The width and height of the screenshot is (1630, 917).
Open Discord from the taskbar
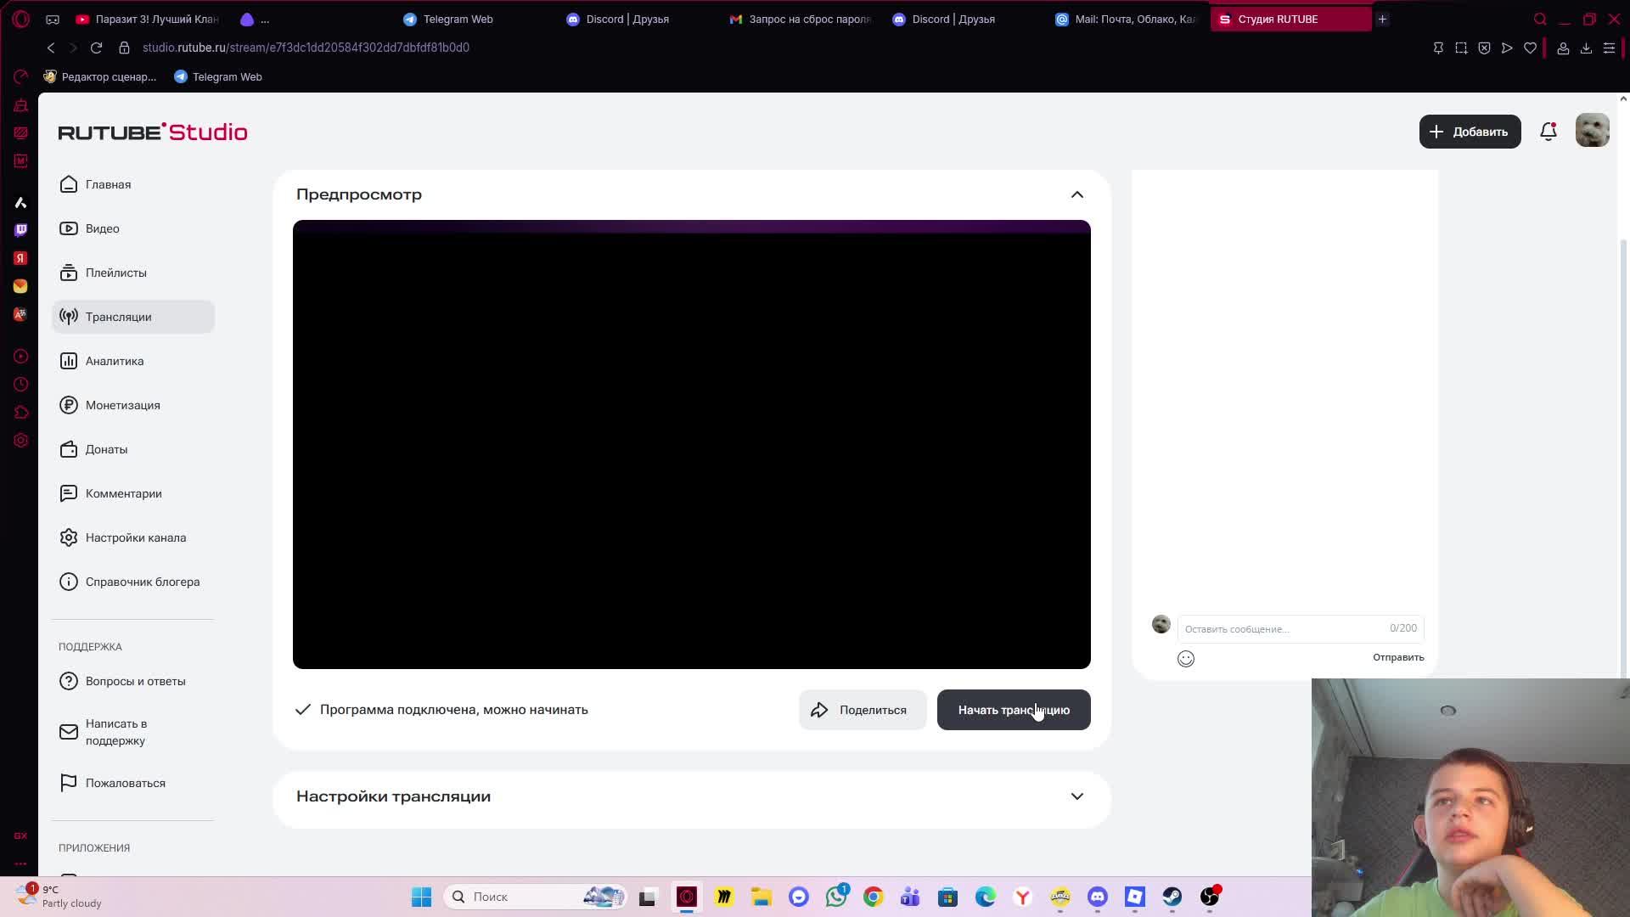click(1098, 897)
